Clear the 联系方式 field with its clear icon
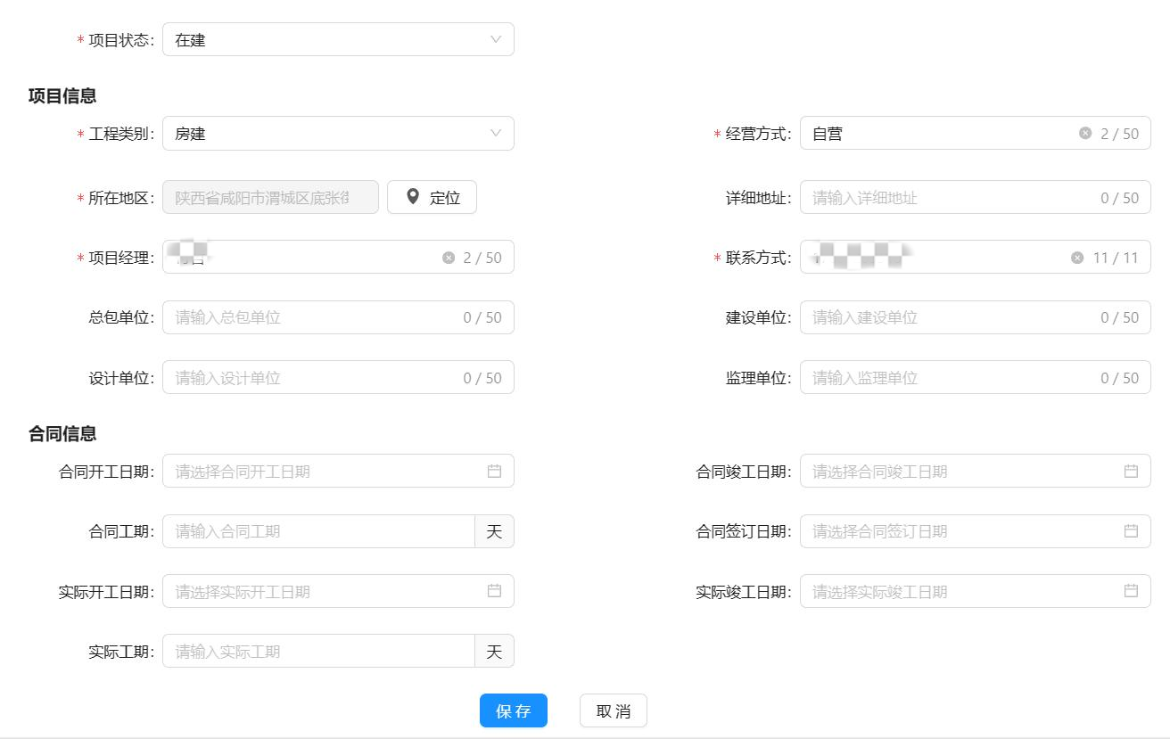Viewport: 1170px width, 739px height. pyautogui.click(x=1077, y=258)
